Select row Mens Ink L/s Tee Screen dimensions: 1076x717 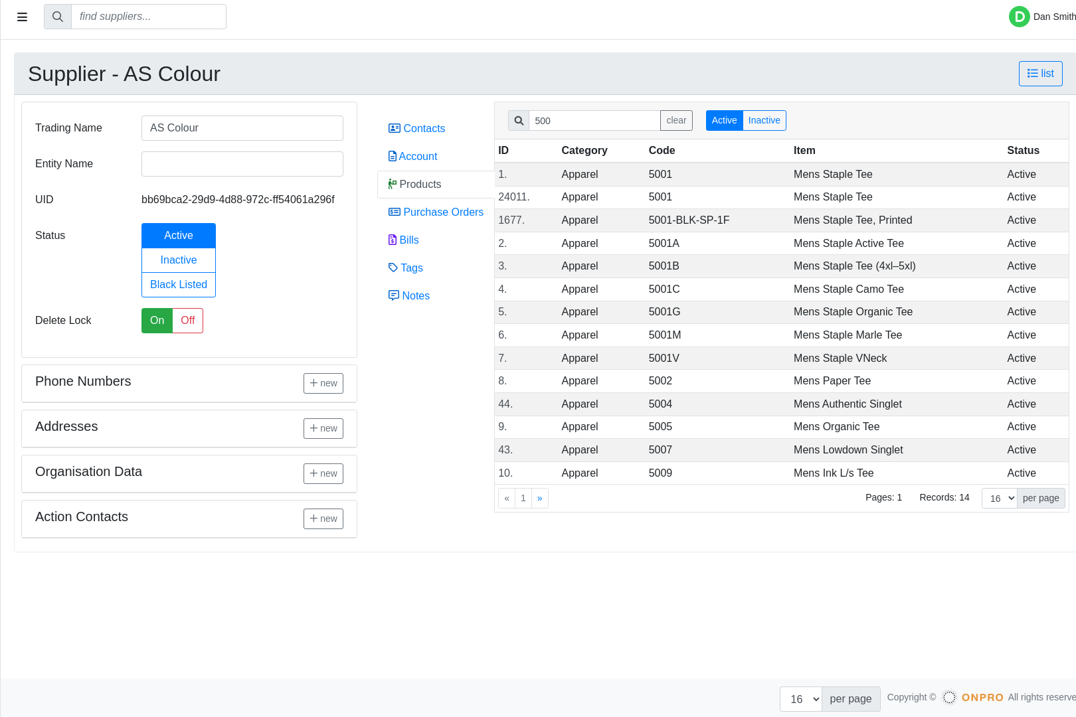click(x=782, y=473)
